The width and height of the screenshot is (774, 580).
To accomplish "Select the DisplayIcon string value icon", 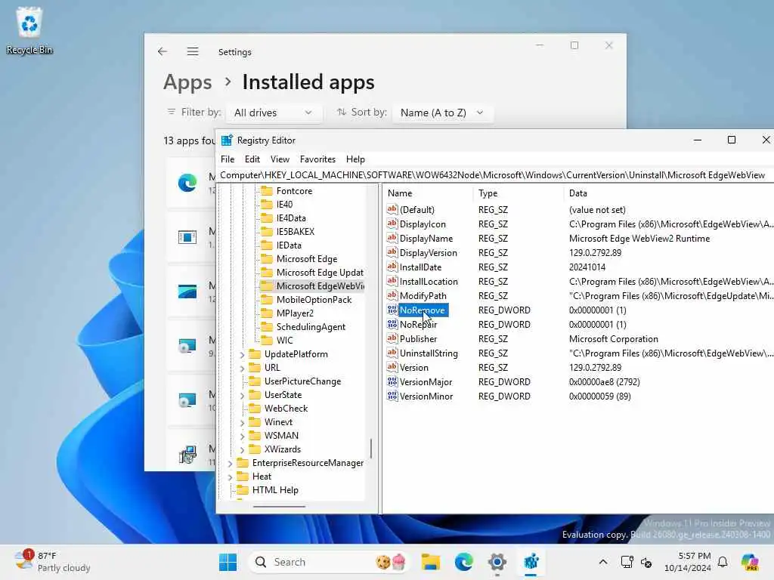I will tap(392, 224).
